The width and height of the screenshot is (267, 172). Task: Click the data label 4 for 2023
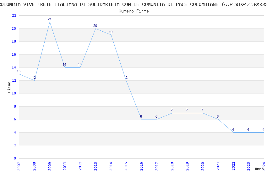[x=248, y=129]
